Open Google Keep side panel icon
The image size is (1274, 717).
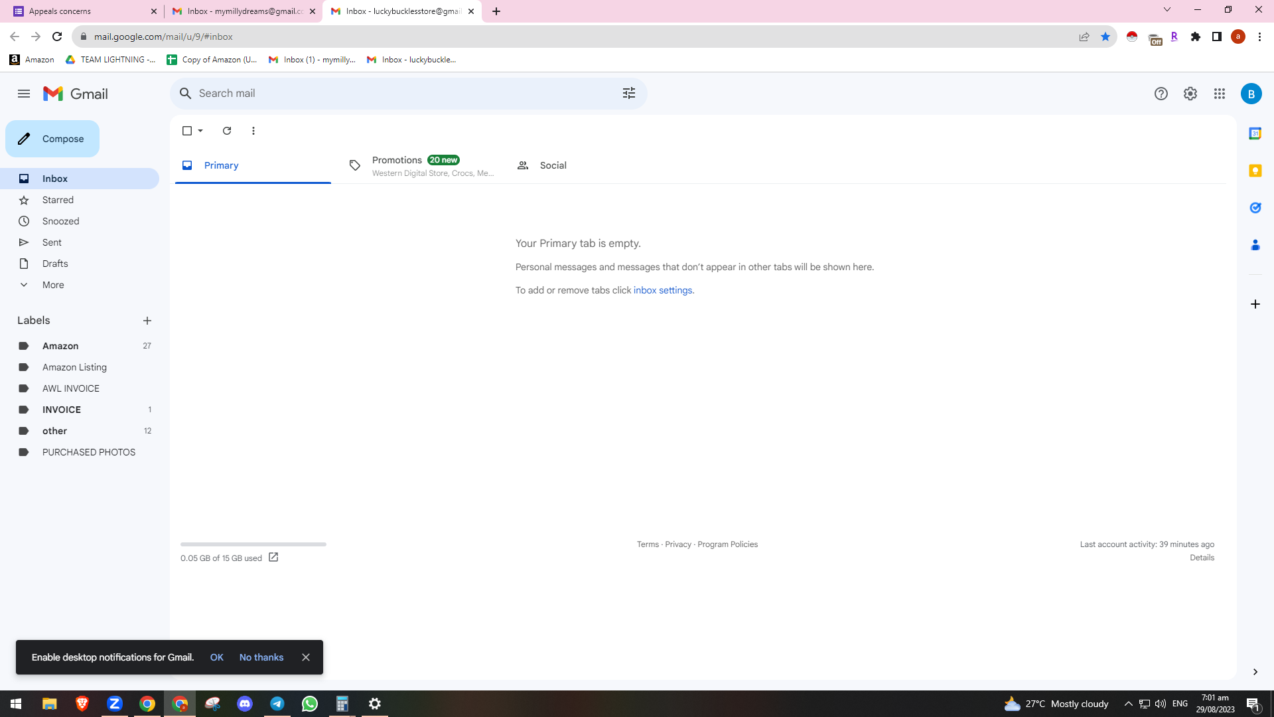tap(1255, 171)
